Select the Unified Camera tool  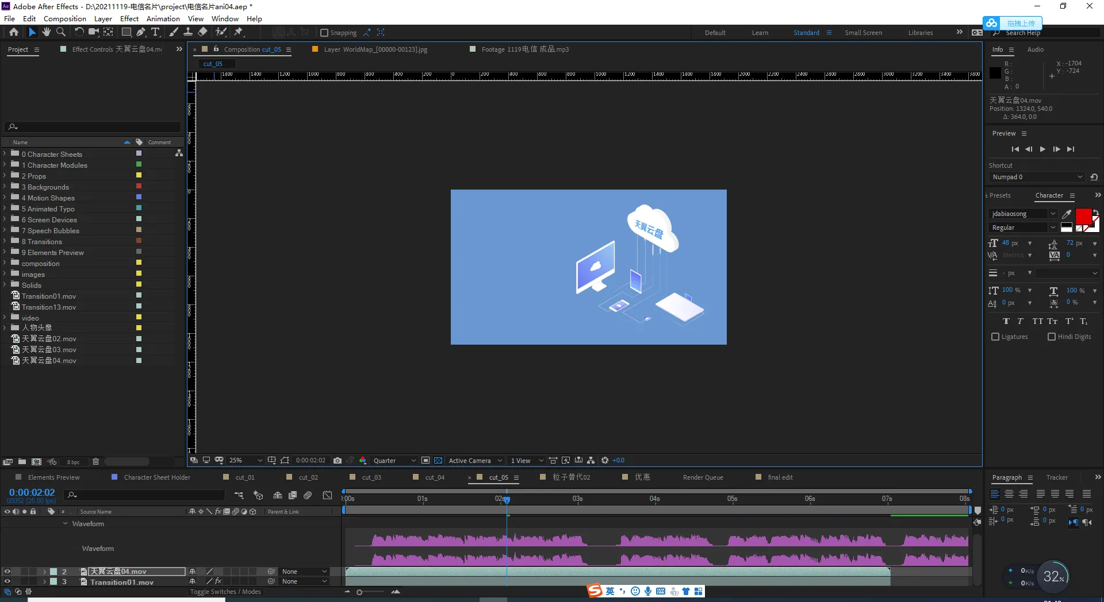click(93, 32)
